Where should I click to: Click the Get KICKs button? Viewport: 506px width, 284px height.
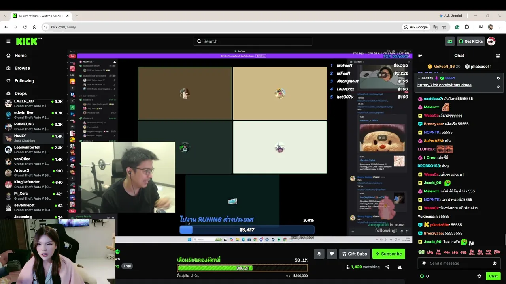coord(470,41)
